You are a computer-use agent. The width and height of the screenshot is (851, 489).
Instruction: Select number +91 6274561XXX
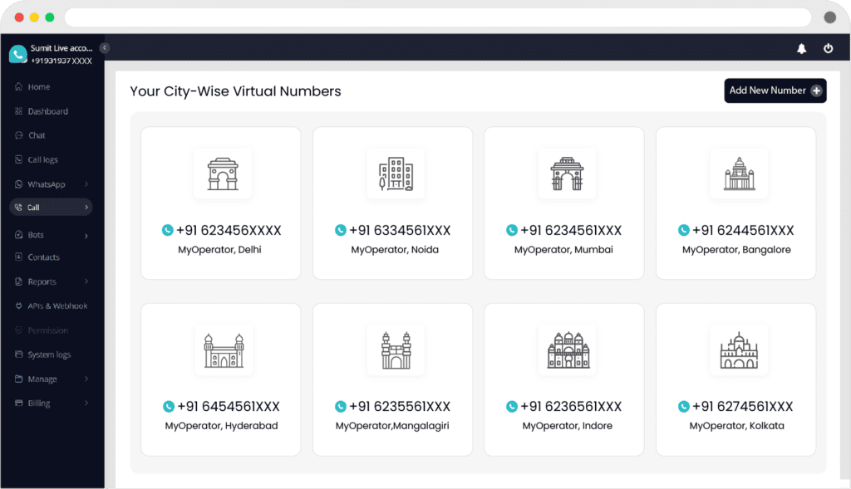click(x=743, y=407)
